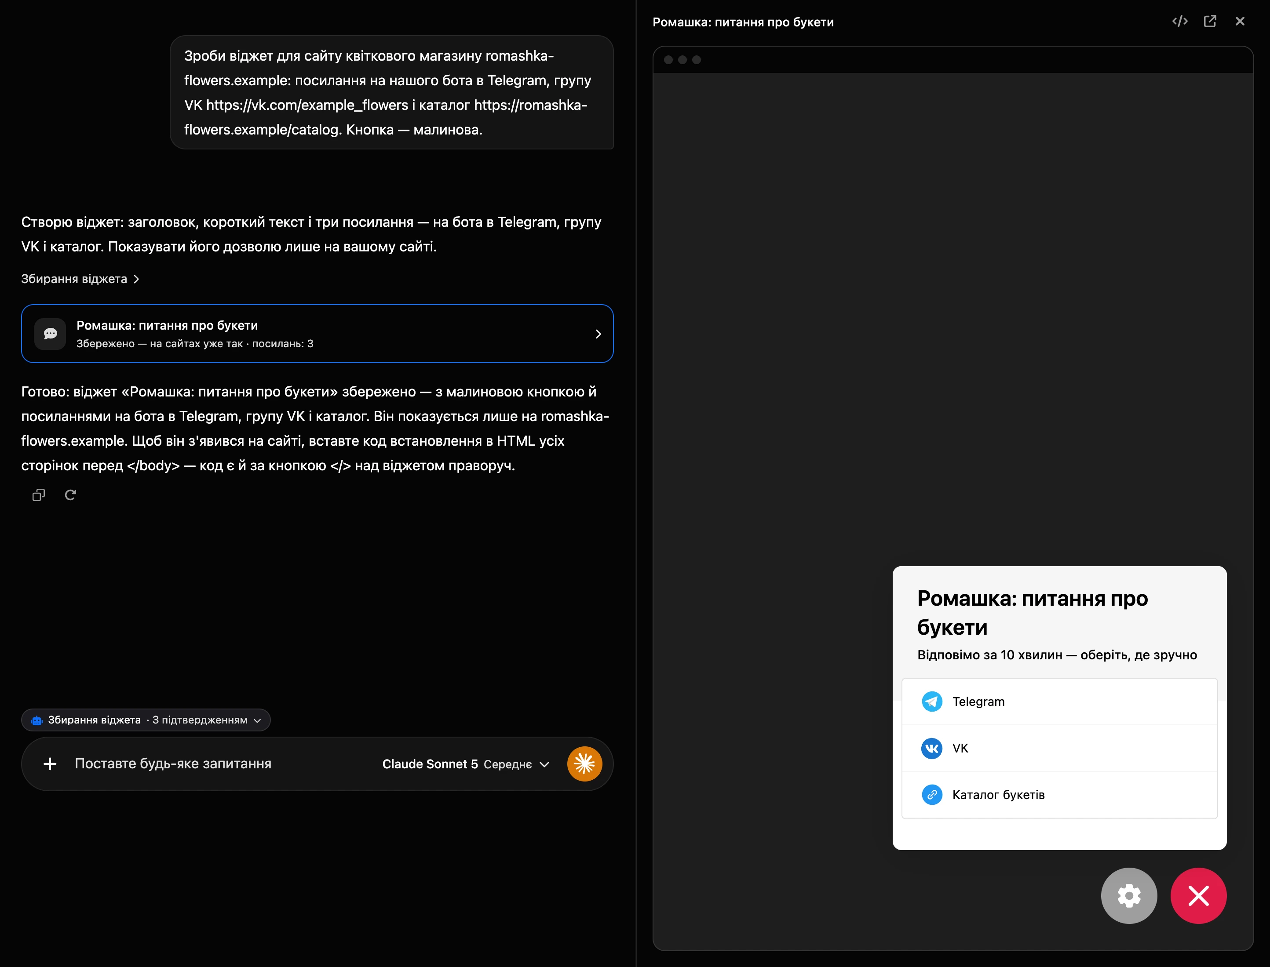Click the crimson close widget button
This screenshot has width=1270, height=967.
click(1199, 896)
